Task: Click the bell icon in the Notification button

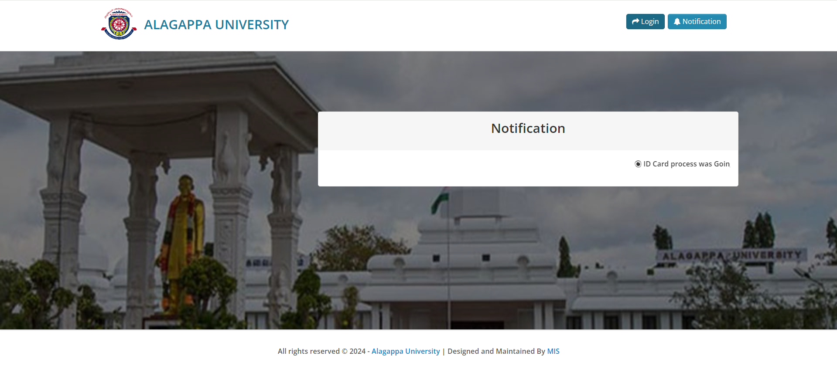Action: tap(677, 22)
